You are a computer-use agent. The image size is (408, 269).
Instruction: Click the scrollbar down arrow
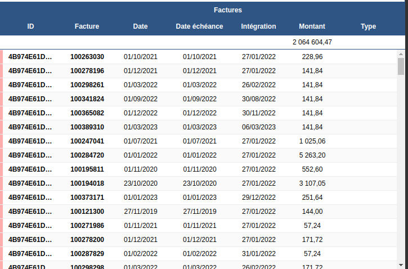tap(401, 264)
